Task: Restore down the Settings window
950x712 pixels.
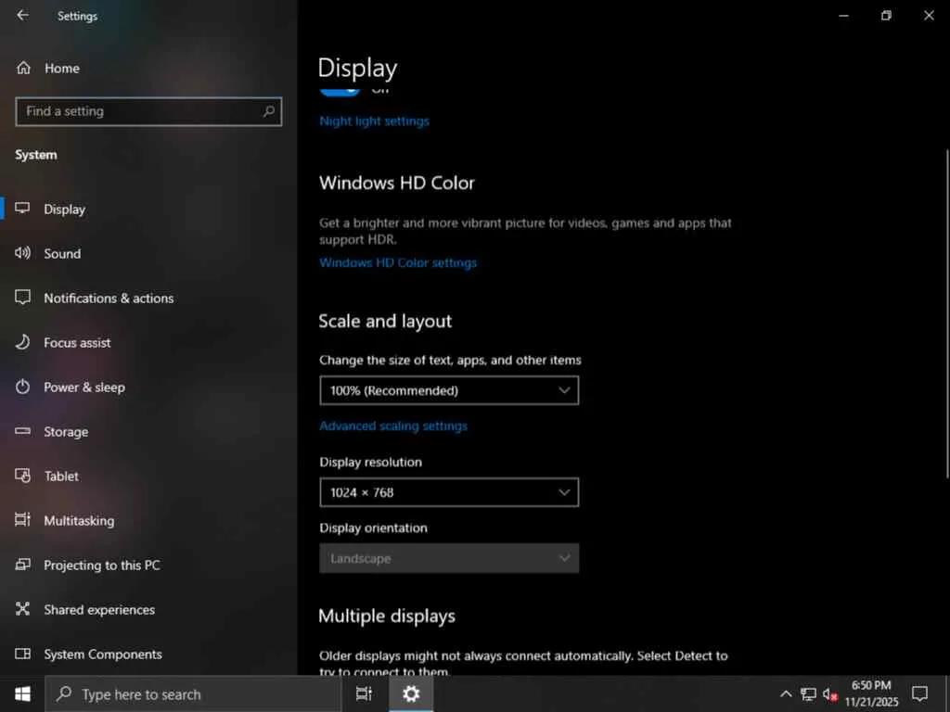Action: coord(886,16)
